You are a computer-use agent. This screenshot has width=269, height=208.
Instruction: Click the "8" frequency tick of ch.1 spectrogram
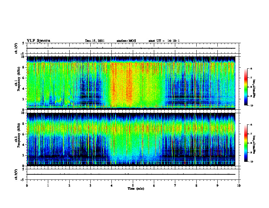point(24,67)
